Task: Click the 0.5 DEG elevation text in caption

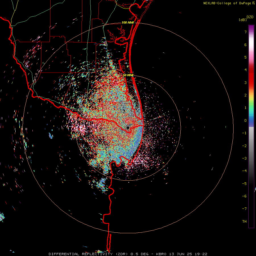Action: (x=140, y=254)
